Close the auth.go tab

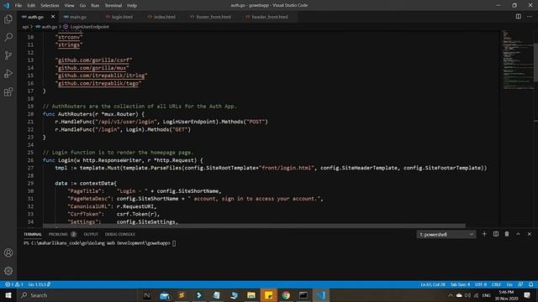coord(53,17)
